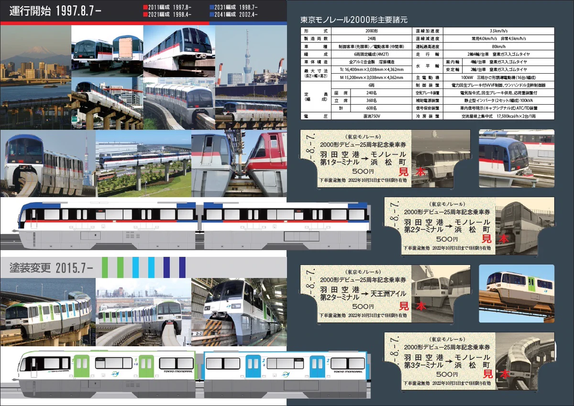This screenshot has width=574, height=406.
Task: Select the 'M 15,200mm×3,038mm×4,362mm' cell
Action: click(372, 77)
